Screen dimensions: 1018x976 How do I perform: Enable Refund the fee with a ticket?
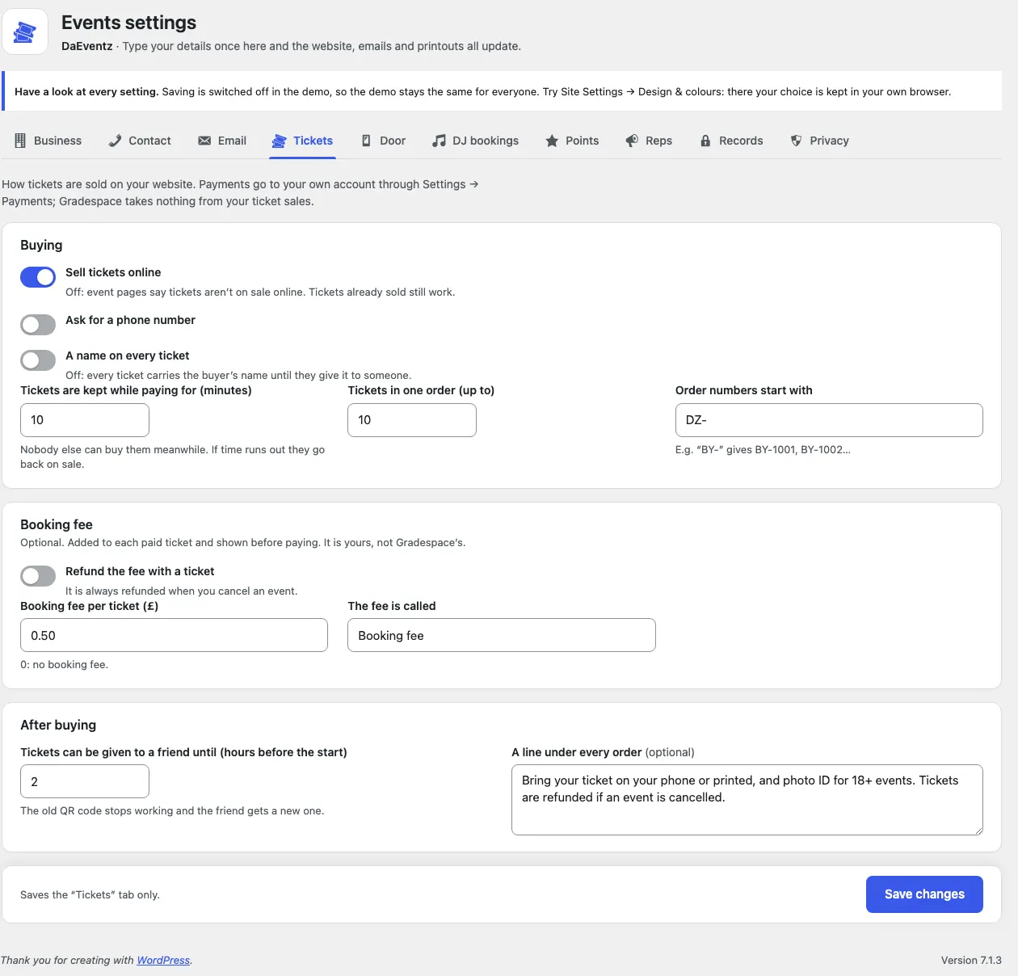[38, 576]
